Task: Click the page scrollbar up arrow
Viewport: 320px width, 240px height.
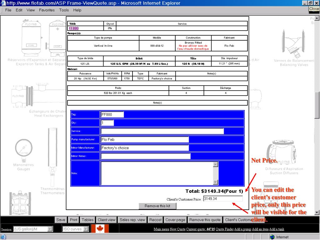Action: click(x=317, y=18)
